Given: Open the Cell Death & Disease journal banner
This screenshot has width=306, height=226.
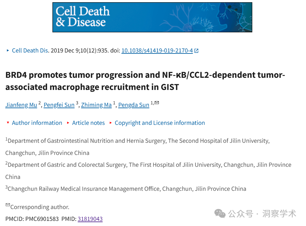Looking at the screenshot, I should point(152,17).
